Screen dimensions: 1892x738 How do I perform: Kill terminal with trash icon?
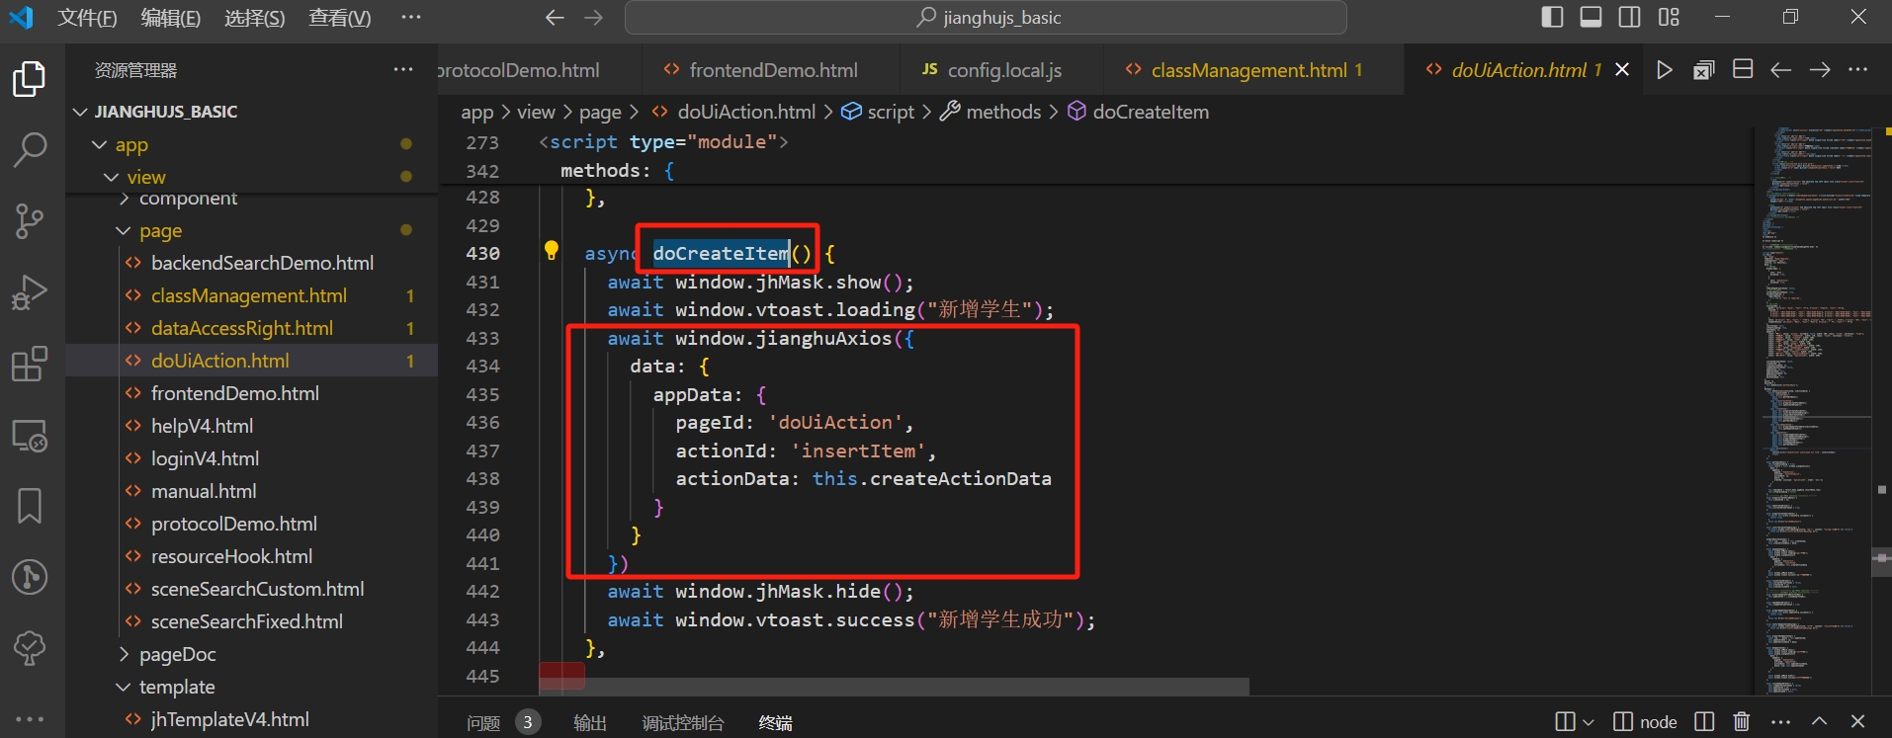(x=1742, y=722)
